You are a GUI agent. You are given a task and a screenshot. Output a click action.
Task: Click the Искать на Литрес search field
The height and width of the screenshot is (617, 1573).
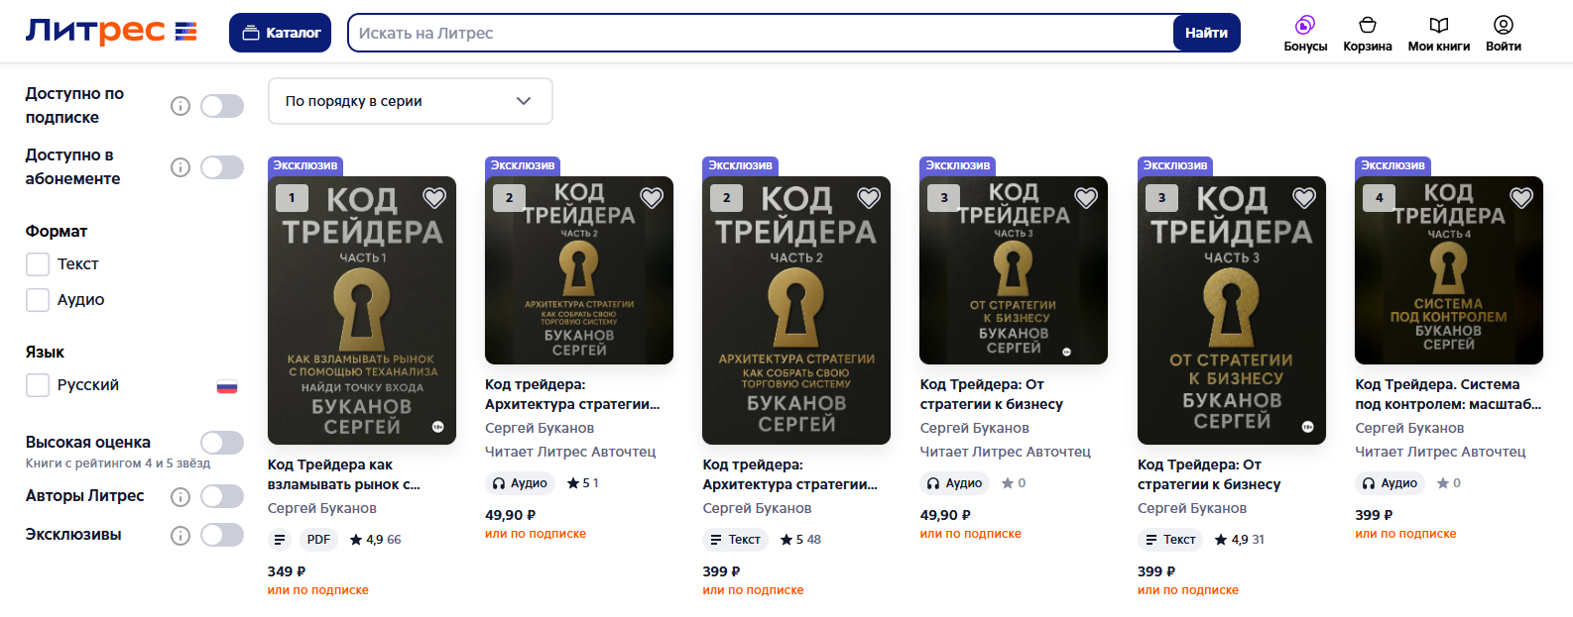[x=761, y=33]
